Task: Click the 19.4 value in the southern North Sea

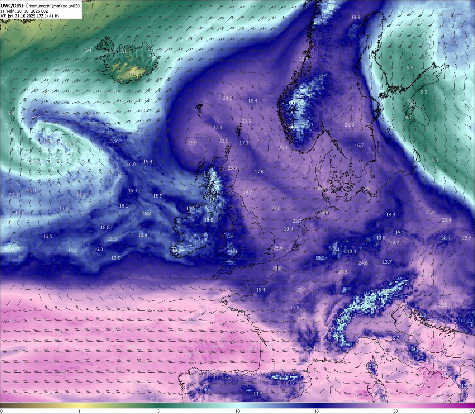Action: (288, 229)
